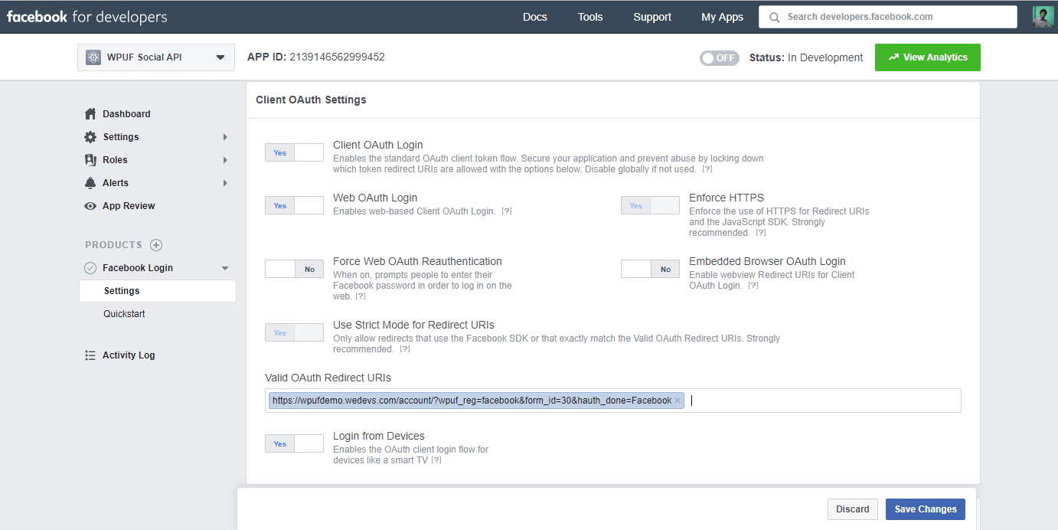Click the Roles icon in sidebar
This screenshot has height=530, width=1058.
click(x=90, y=160)
